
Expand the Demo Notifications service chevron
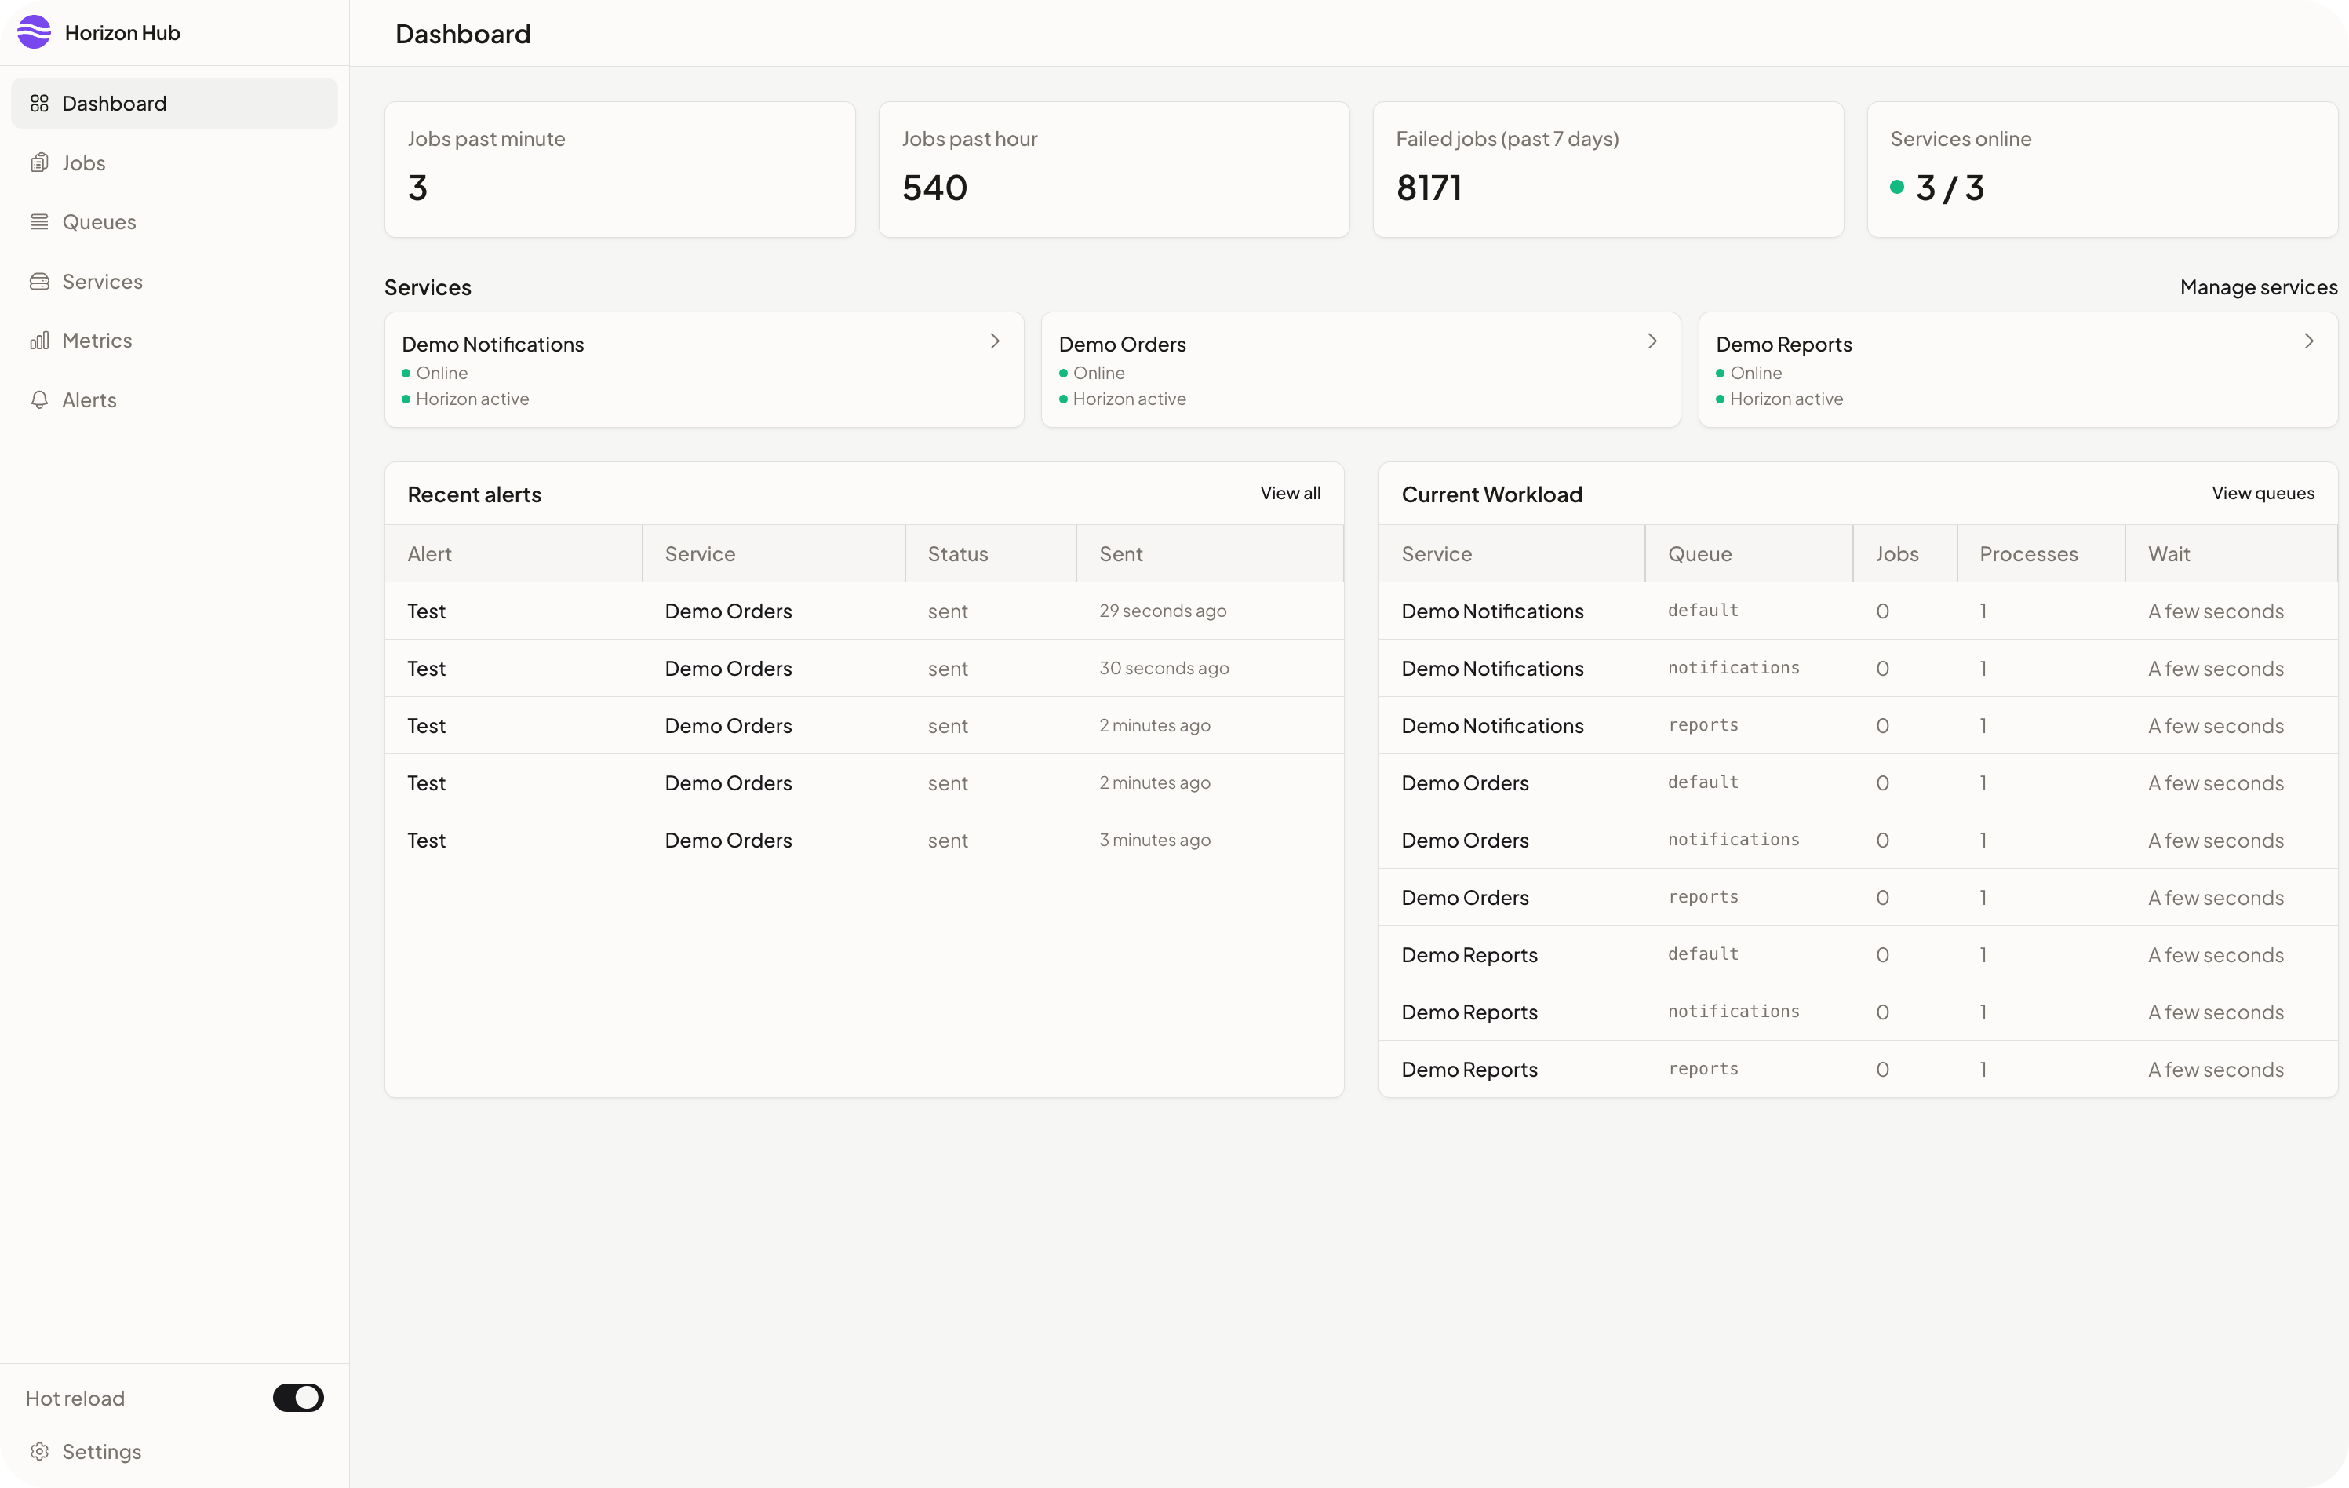click(x=995, y=341)
